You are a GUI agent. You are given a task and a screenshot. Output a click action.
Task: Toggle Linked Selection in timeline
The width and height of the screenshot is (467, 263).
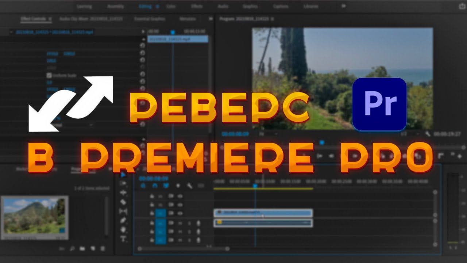tap(166, 186)
